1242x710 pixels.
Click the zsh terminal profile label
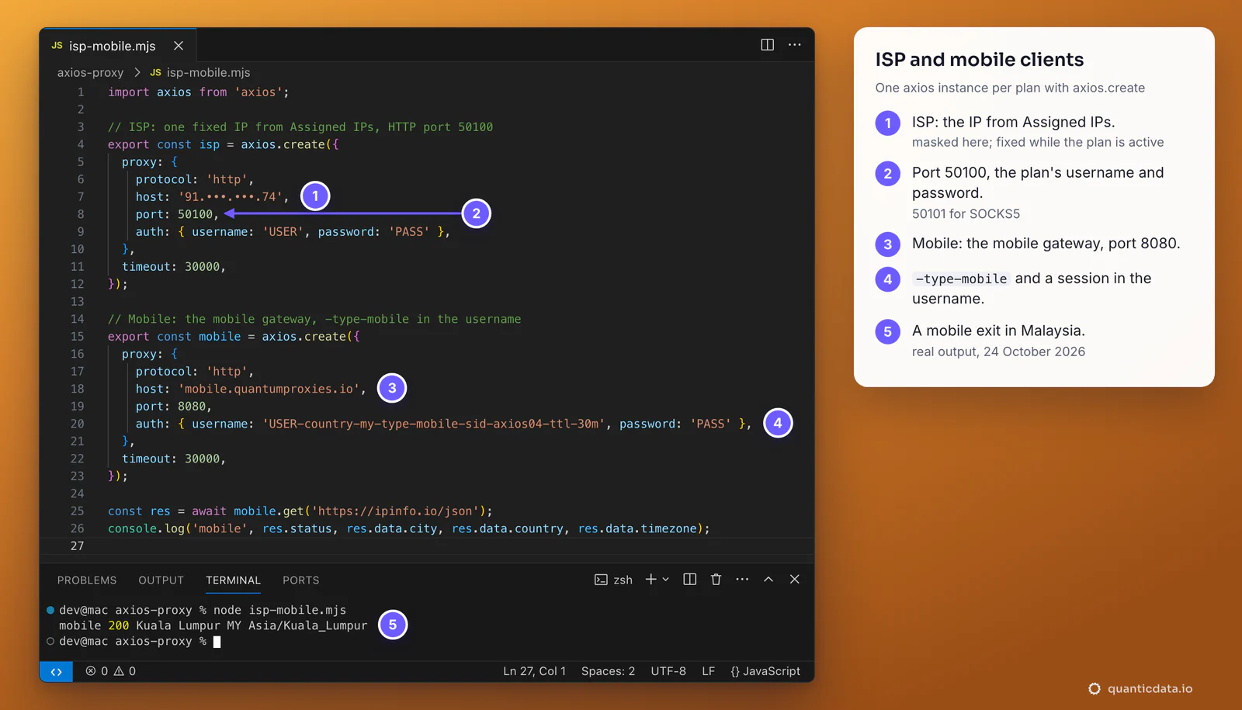(x=613, y=580)
